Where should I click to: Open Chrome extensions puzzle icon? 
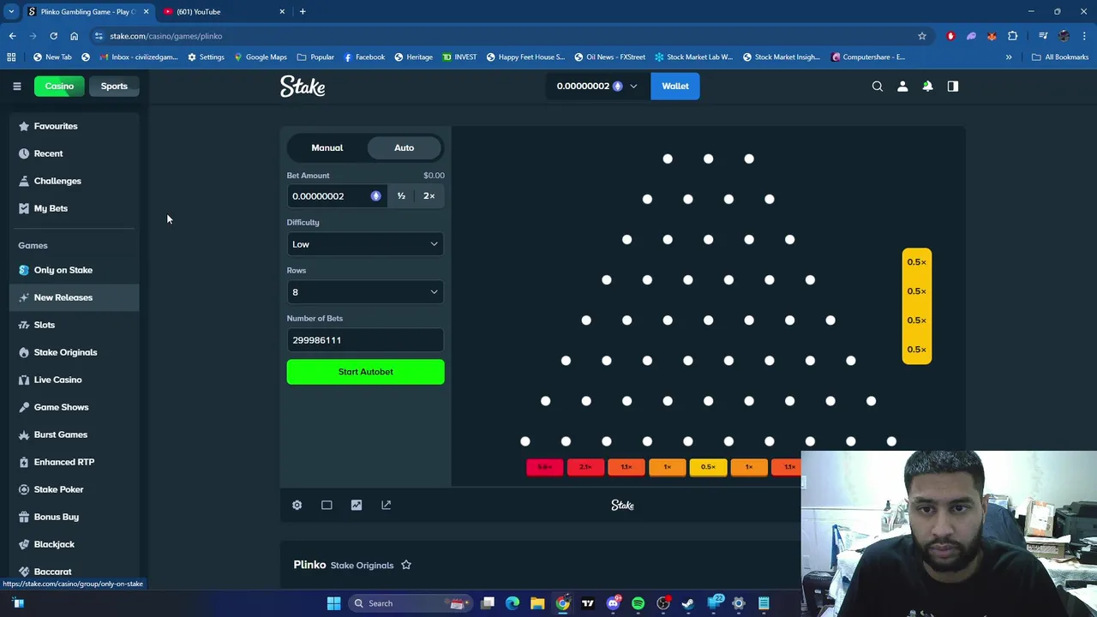coord(1013,36)
